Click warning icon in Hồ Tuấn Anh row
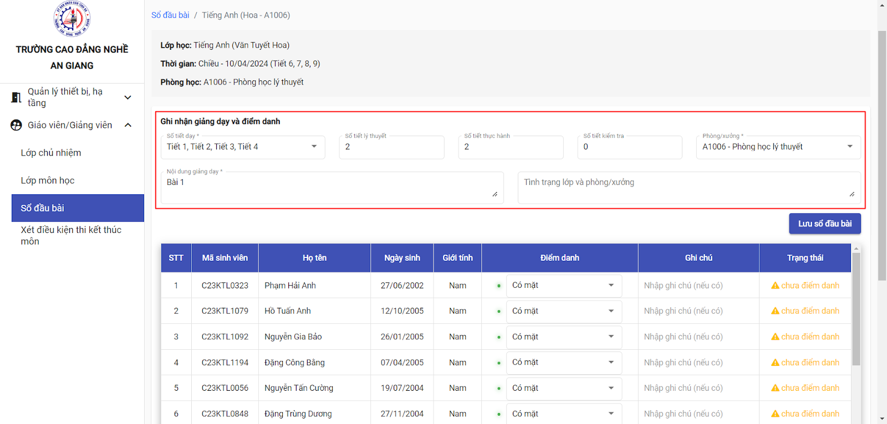The width and height of the screenshot is (887, 424). point(775,311)
